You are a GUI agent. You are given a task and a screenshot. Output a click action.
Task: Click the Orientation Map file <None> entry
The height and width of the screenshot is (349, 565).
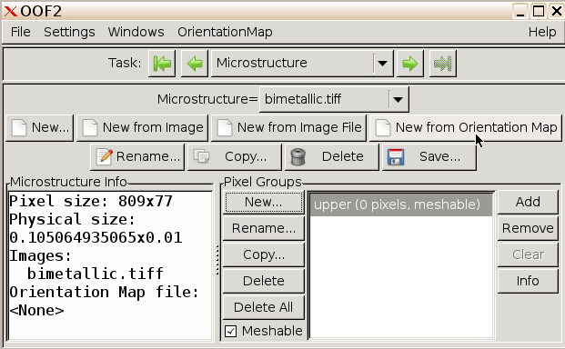pyautogui.click(x=36, y=311)
